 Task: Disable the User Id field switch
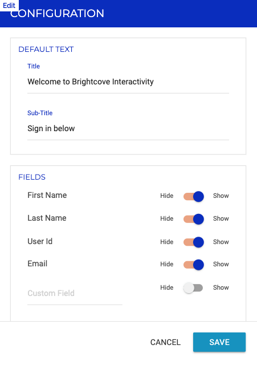(x=194, y=242)
